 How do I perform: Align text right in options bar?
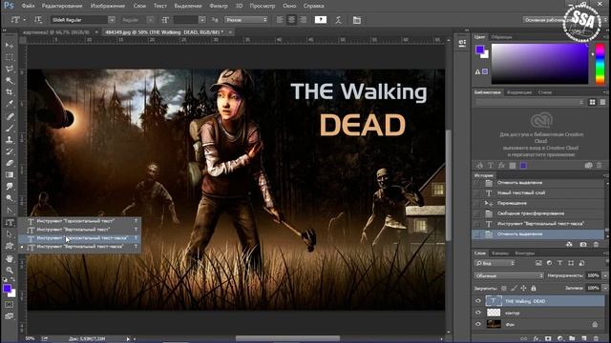304,20
